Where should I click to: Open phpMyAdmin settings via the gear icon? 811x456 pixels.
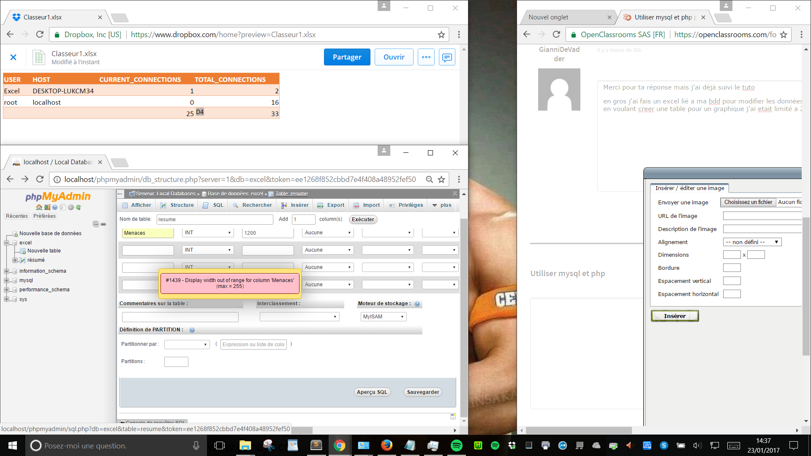pyautogui.click(x=71, y=207)
